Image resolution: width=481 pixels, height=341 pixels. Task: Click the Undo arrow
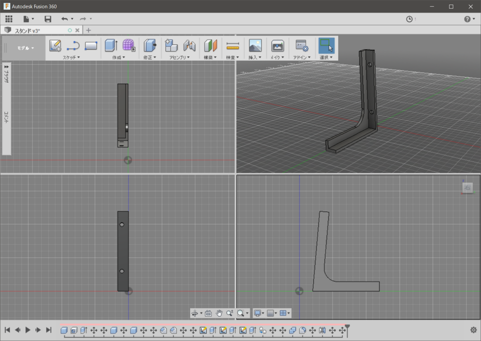pos(64,19)
